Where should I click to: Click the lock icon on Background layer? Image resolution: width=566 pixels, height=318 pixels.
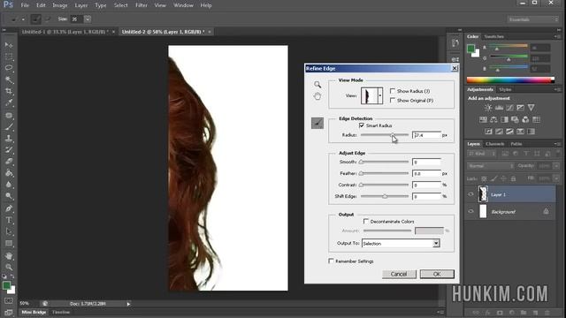tap(546, 211)
